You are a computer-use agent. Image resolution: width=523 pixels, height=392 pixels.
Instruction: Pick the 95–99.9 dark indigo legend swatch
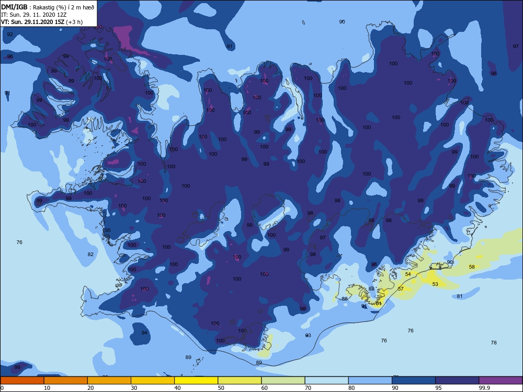[457, 381]
